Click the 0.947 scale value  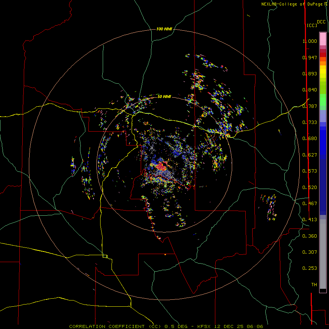pyautogui.click(x=310, y=57)
